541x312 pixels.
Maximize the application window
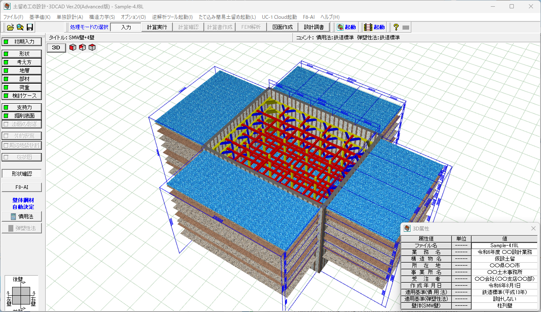click(512, 6)
